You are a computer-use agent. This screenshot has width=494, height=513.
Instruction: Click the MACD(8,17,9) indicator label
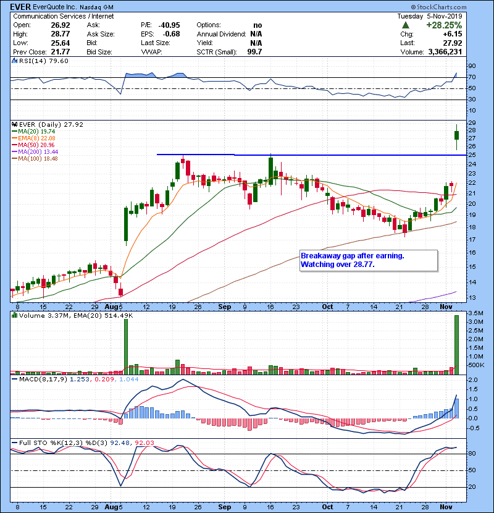(x=43, y=379)
